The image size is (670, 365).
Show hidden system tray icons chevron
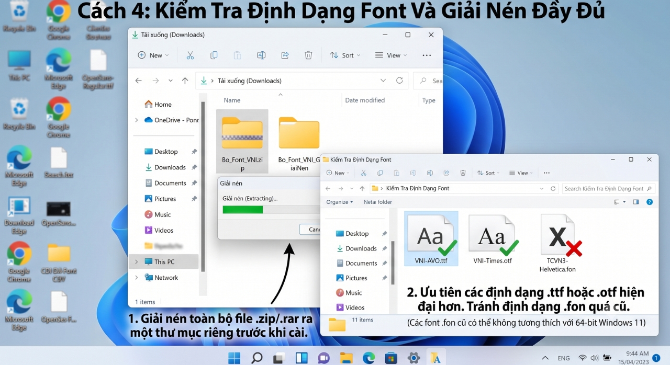coord(545,358)
